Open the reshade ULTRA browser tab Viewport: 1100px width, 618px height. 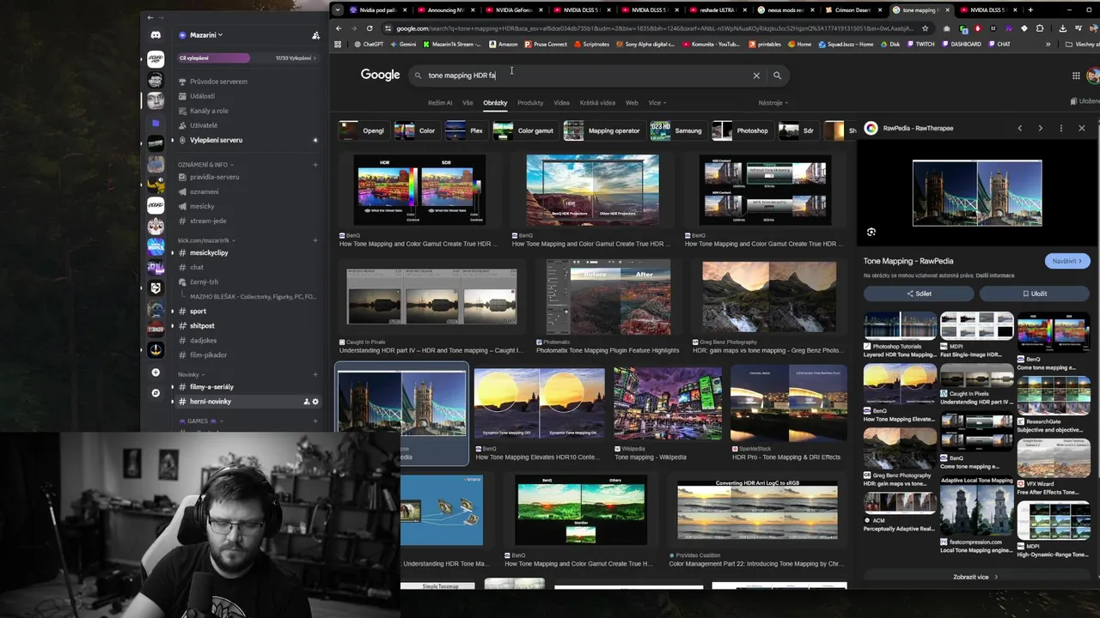(717, 10)
